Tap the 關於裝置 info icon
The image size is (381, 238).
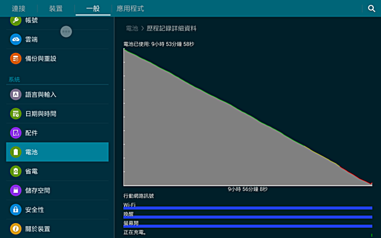[16, 228]
